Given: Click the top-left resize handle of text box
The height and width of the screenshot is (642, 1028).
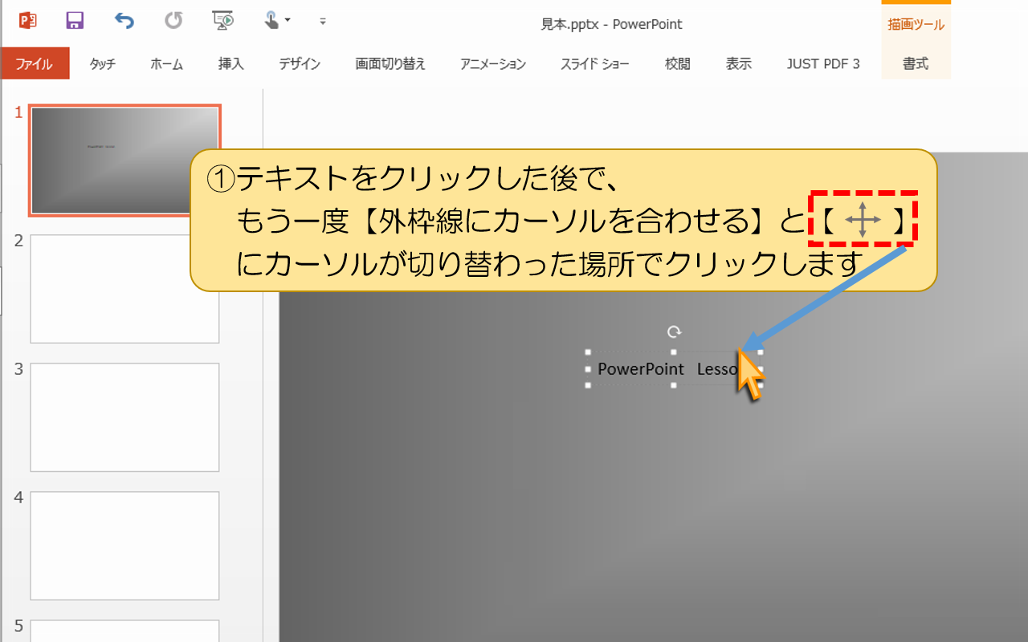Looking at the screenshot, I should (x=588, y=352).
